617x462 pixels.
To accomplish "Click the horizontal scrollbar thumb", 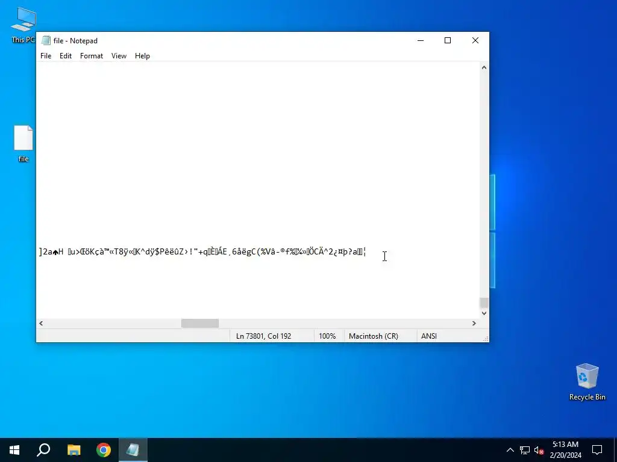I will [x=200, y=323].
